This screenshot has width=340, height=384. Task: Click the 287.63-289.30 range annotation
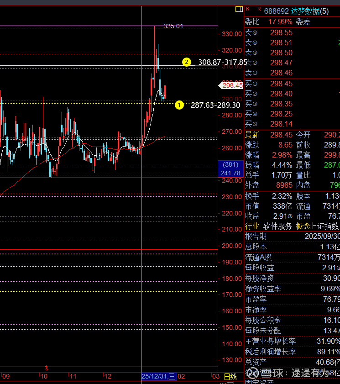pos(215,105)
